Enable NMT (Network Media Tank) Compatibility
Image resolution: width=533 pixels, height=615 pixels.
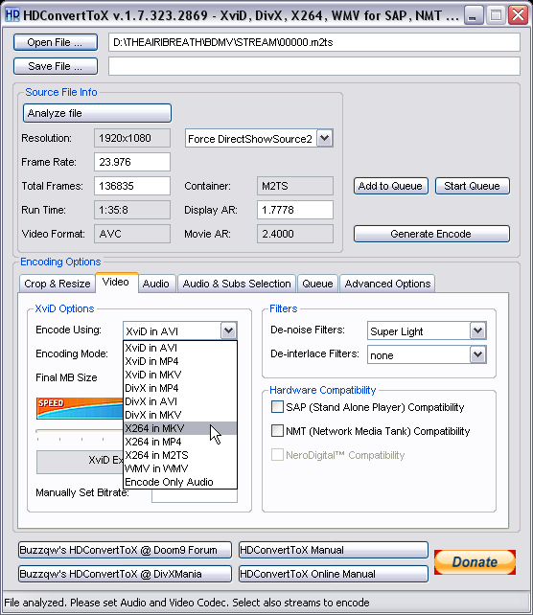pos(277,431)
